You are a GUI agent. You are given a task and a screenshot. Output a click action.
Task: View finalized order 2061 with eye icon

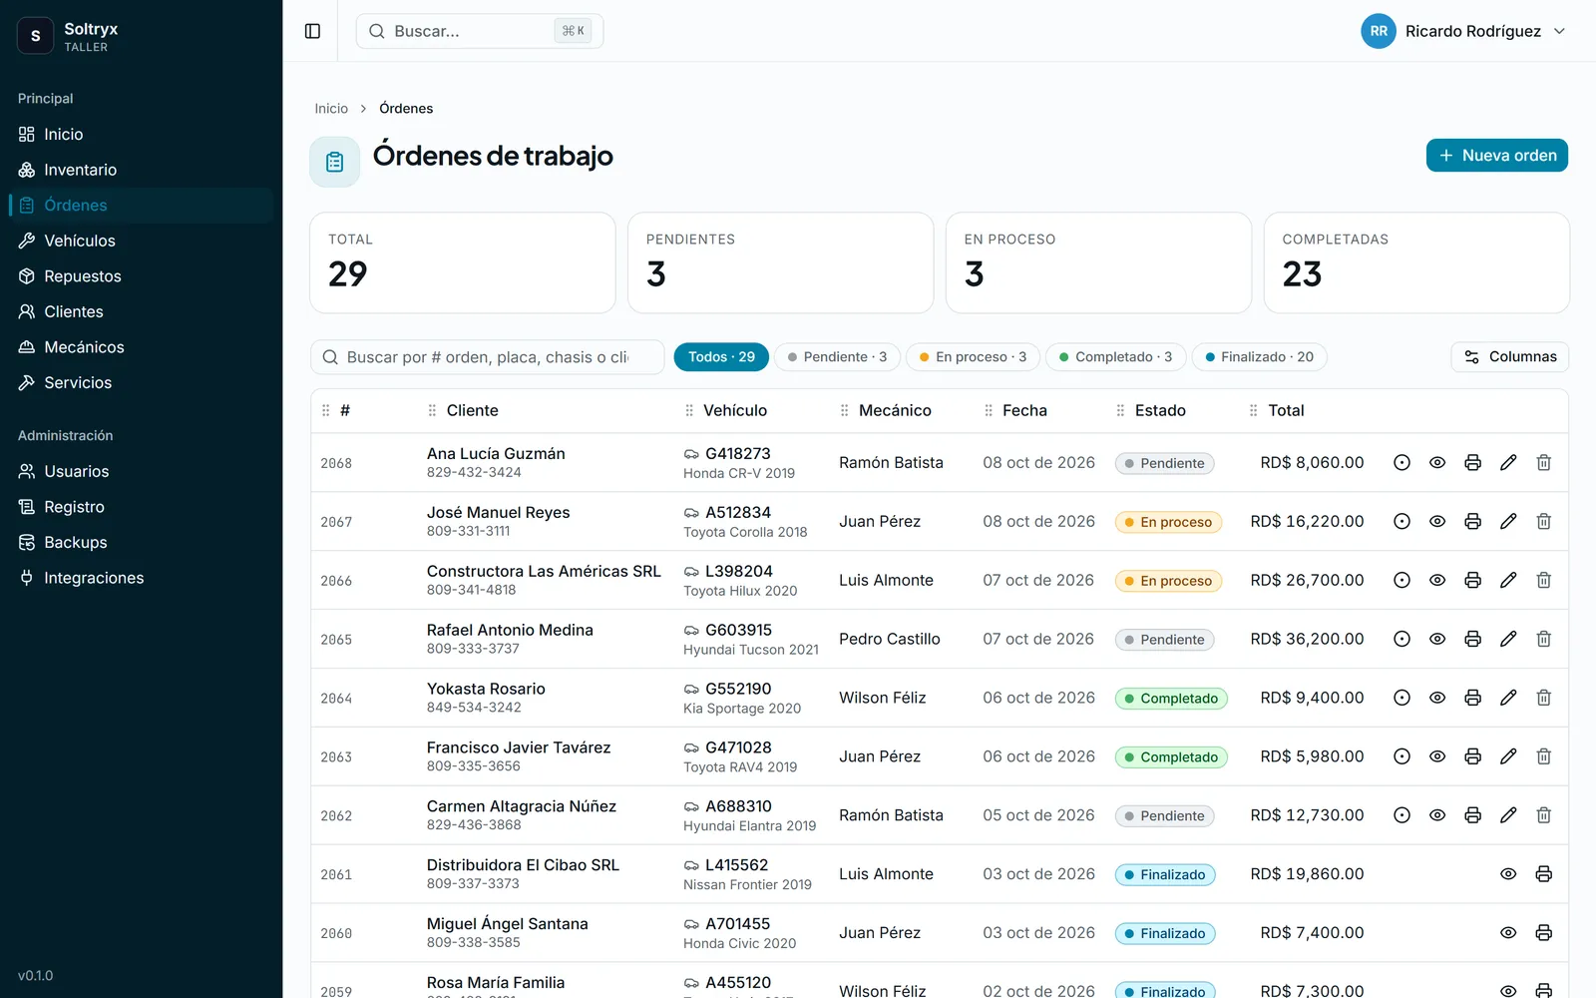pyautogui.click(x=1508, y=874)
